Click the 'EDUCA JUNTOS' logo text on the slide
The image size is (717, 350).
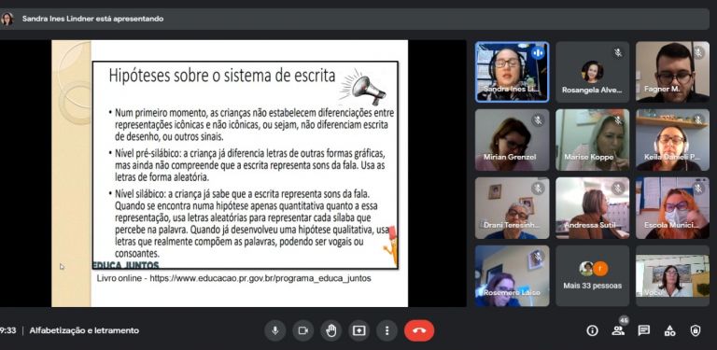pos(126,265)
